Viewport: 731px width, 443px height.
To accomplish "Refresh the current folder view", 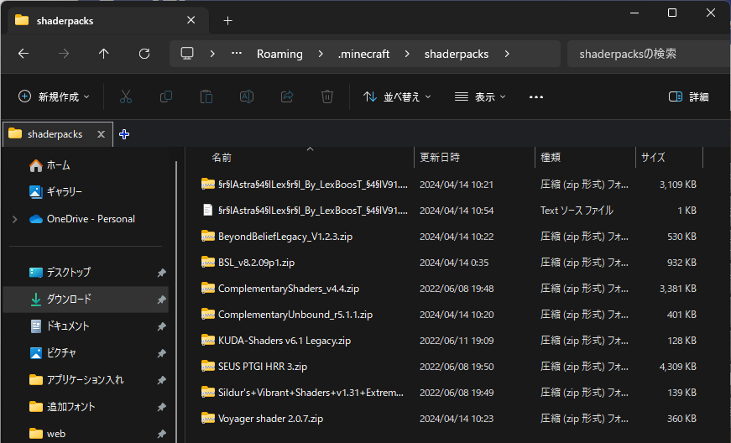I will [144, 54].
